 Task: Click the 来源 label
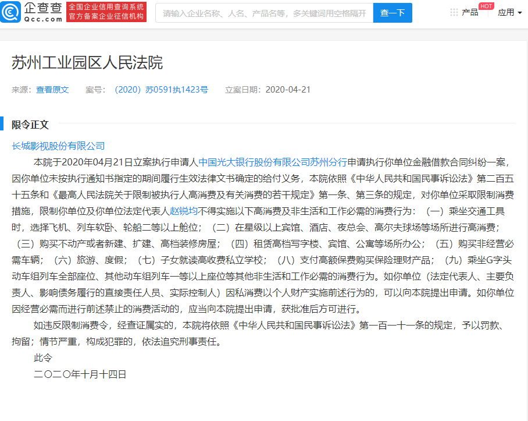point(22,90)
